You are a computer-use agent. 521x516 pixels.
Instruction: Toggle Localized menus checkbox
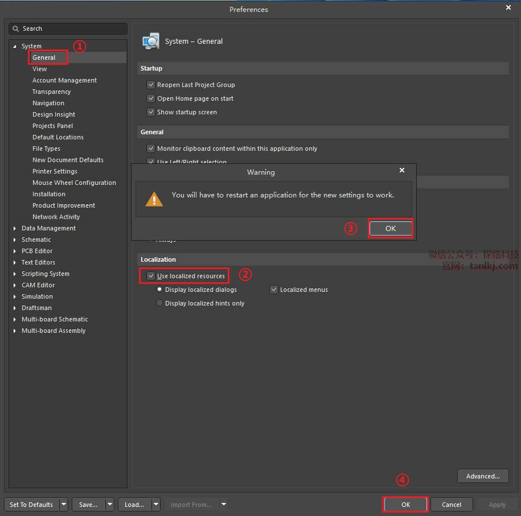pyautogui.click(x=273, y=290)
